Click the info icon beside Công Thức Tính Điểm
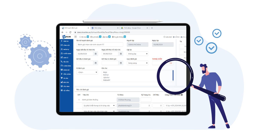 pos(182,95)
